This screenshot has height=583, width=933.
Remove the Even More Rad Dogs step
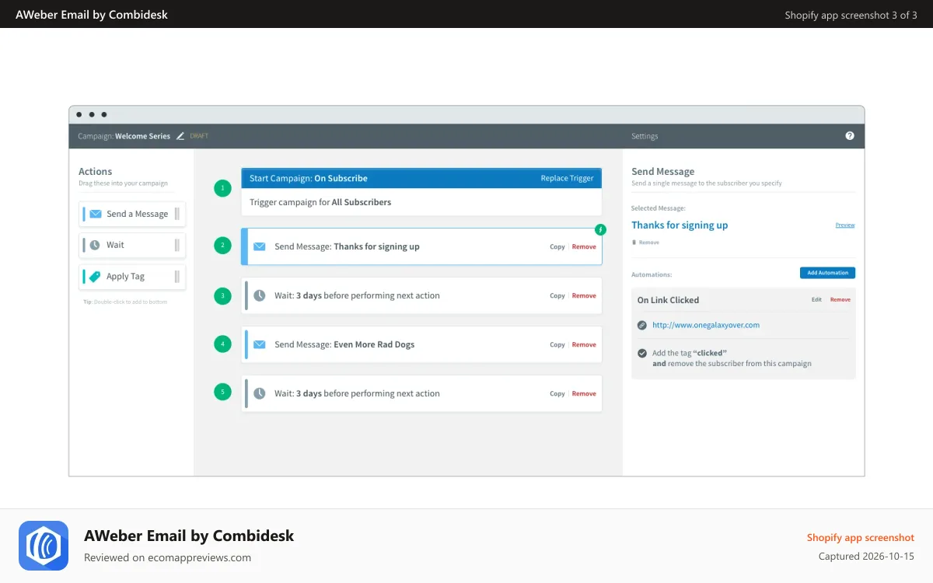pyautogui.click(x=584, y=344)
